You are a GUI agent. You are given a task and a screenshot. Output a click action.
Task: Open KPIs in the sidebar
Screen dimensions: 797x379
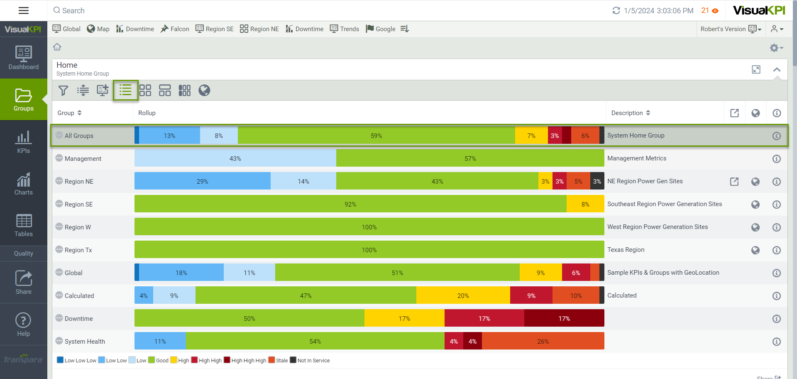pos(24,142)
